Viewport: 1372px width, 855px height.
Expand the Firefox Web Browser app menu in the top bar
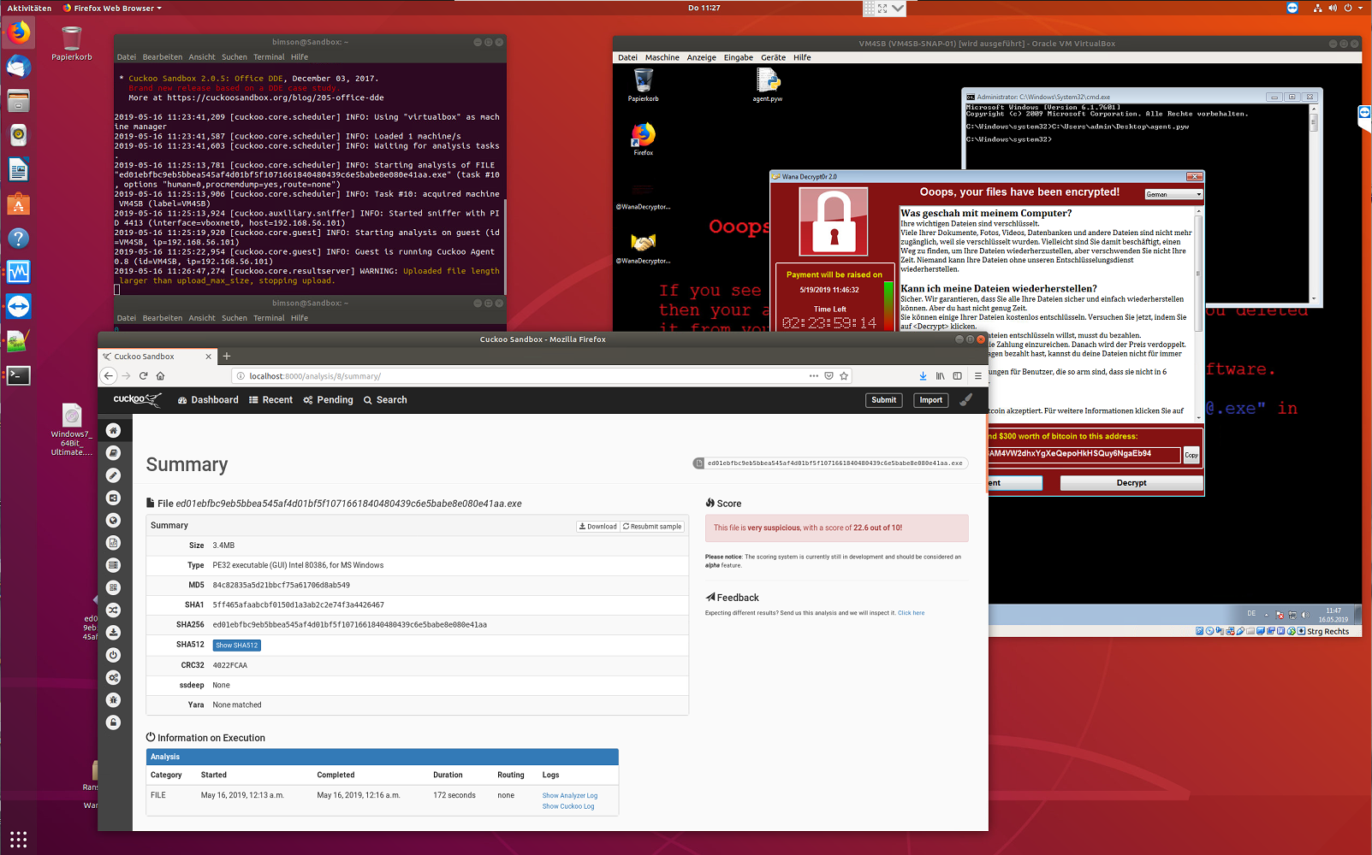coord(112,8)
